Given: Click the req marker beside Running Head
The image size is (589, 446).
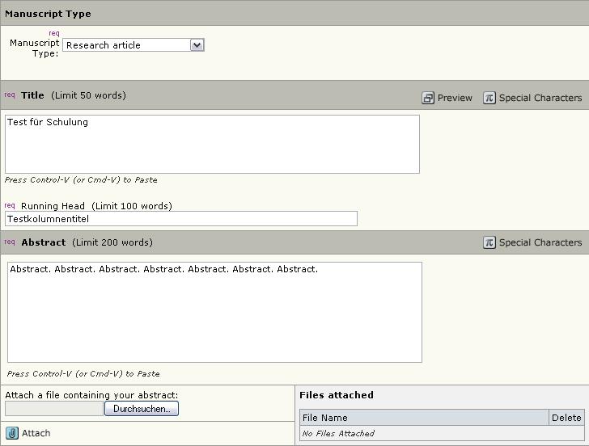Looking at the screenshot, I should tap(10, 205).
